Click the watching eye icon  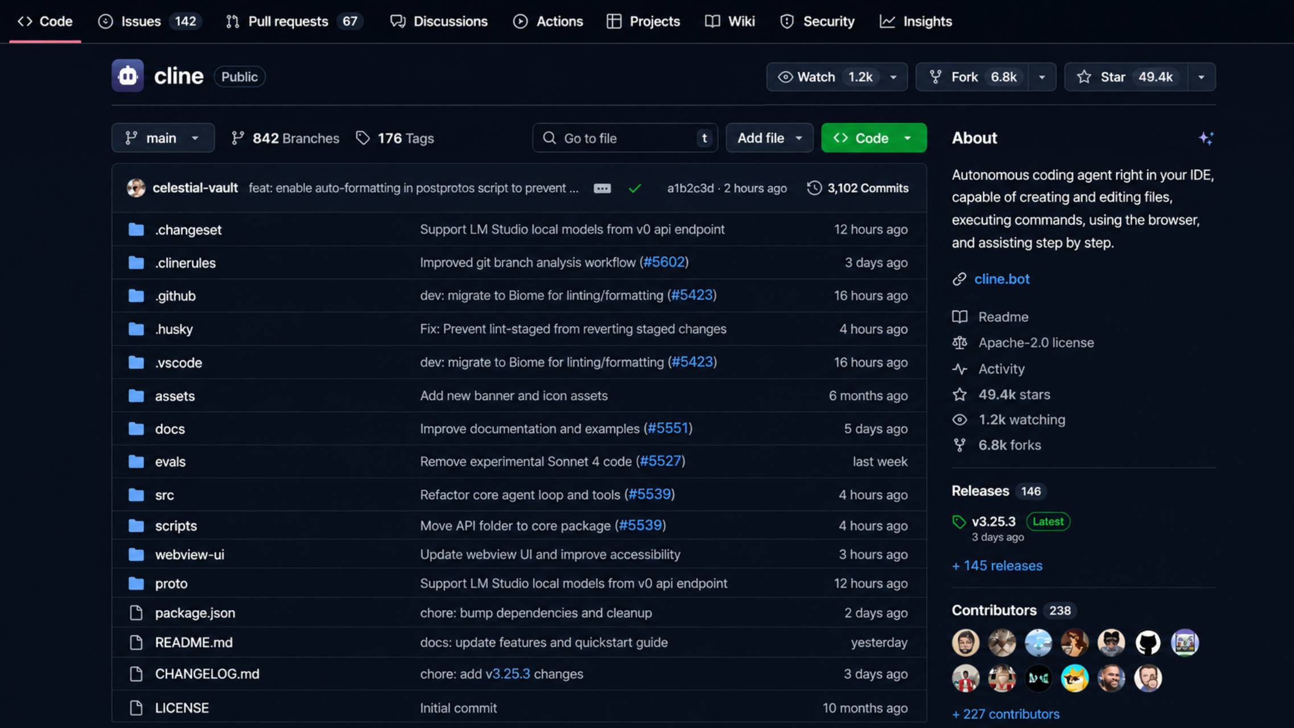point(959,420)
